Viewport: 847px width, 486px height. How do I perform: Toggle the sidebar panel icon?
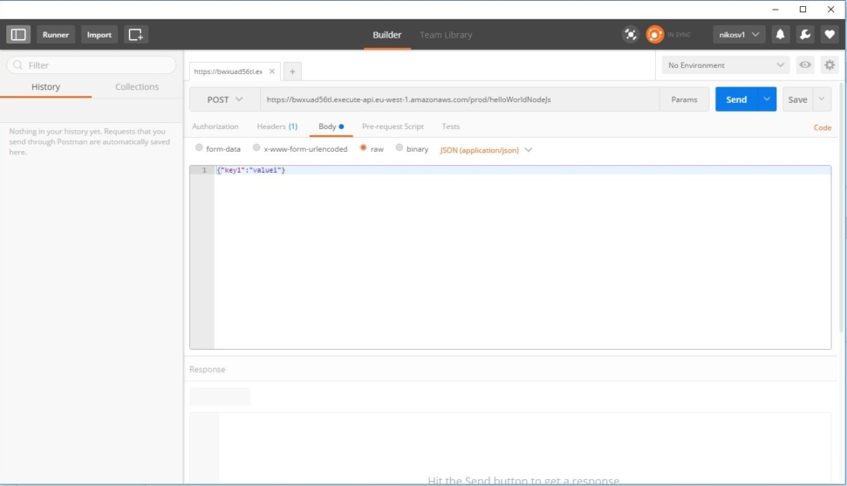[x=18, y=35]
